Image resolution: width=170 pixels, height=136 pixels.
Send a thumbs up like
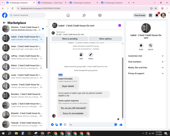click(121, 125)
